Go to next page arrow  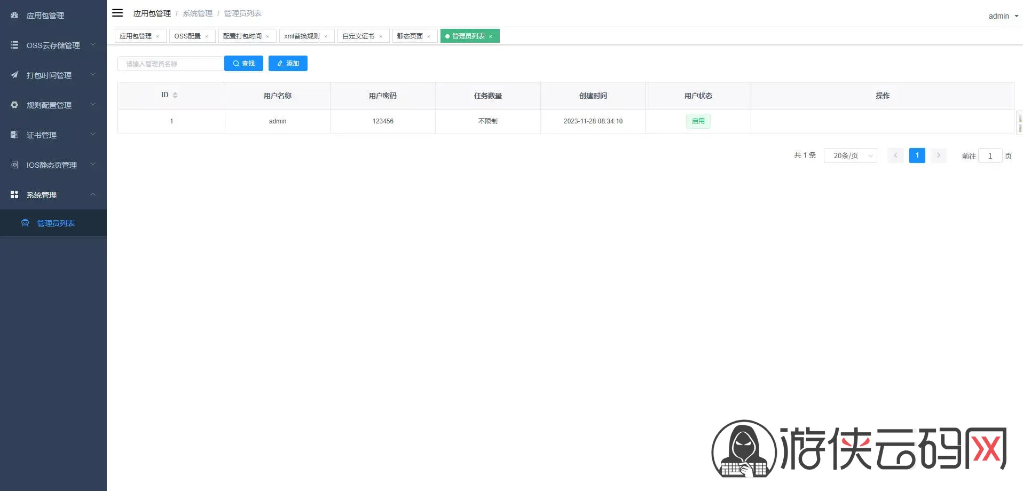[x=938, y=155]
